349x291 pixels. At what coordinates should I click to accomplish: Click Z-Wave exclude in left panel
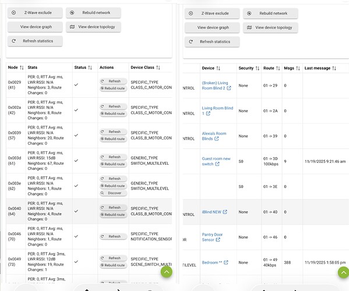tap(35, 13)
